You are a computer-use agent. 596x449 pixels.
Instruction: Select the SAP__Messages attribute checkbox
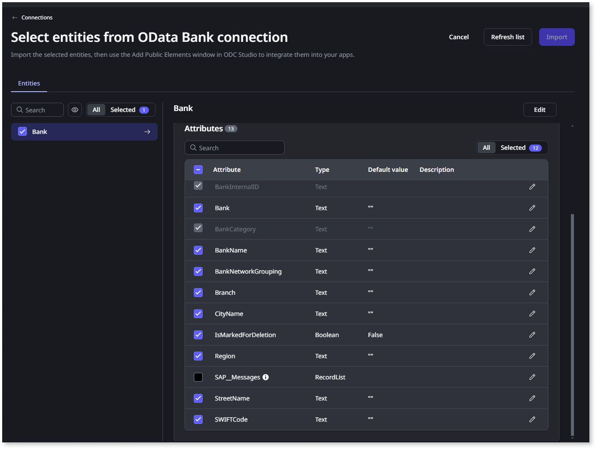click(x=198, y=377)
